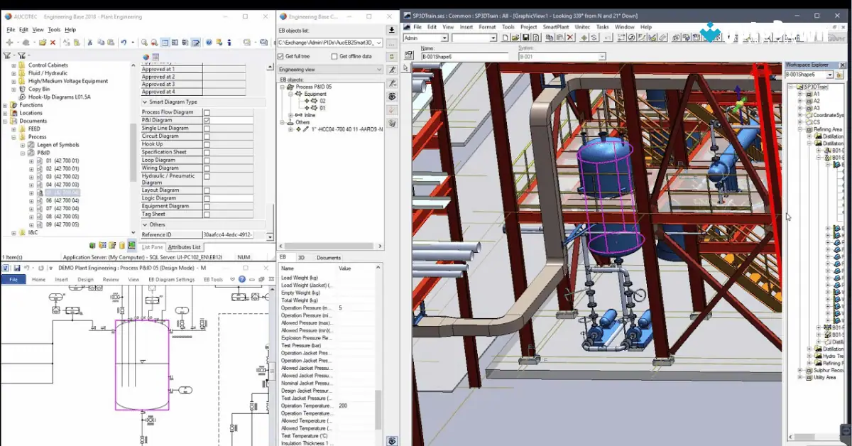
Task: Collapse the Equipment node in EB objects tree
Action: 290,94
